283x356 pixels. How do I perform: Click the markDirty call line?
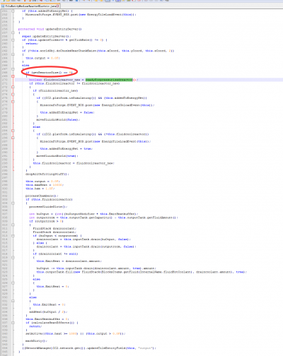[x=36, y=341]
